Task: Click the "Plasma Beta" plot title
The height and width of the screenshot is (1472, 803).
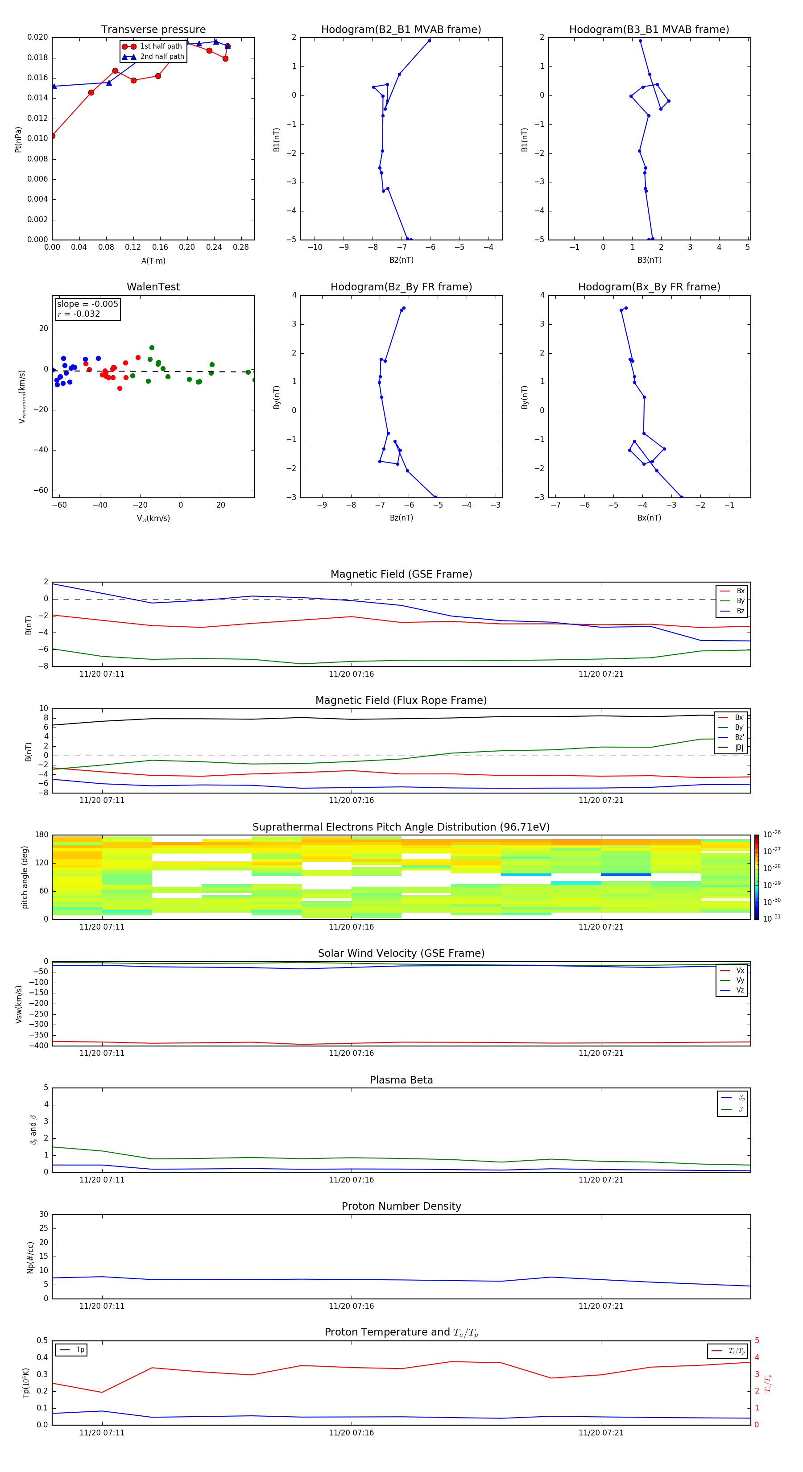Action: click(401, 1080)
